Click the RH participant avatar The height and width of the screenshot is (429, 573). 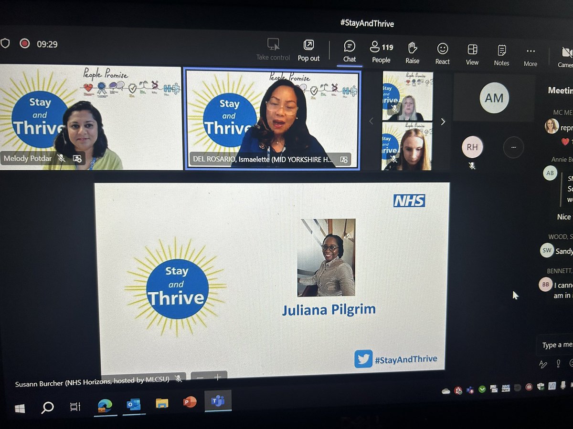pyautogui.click(x=472, y=147)
